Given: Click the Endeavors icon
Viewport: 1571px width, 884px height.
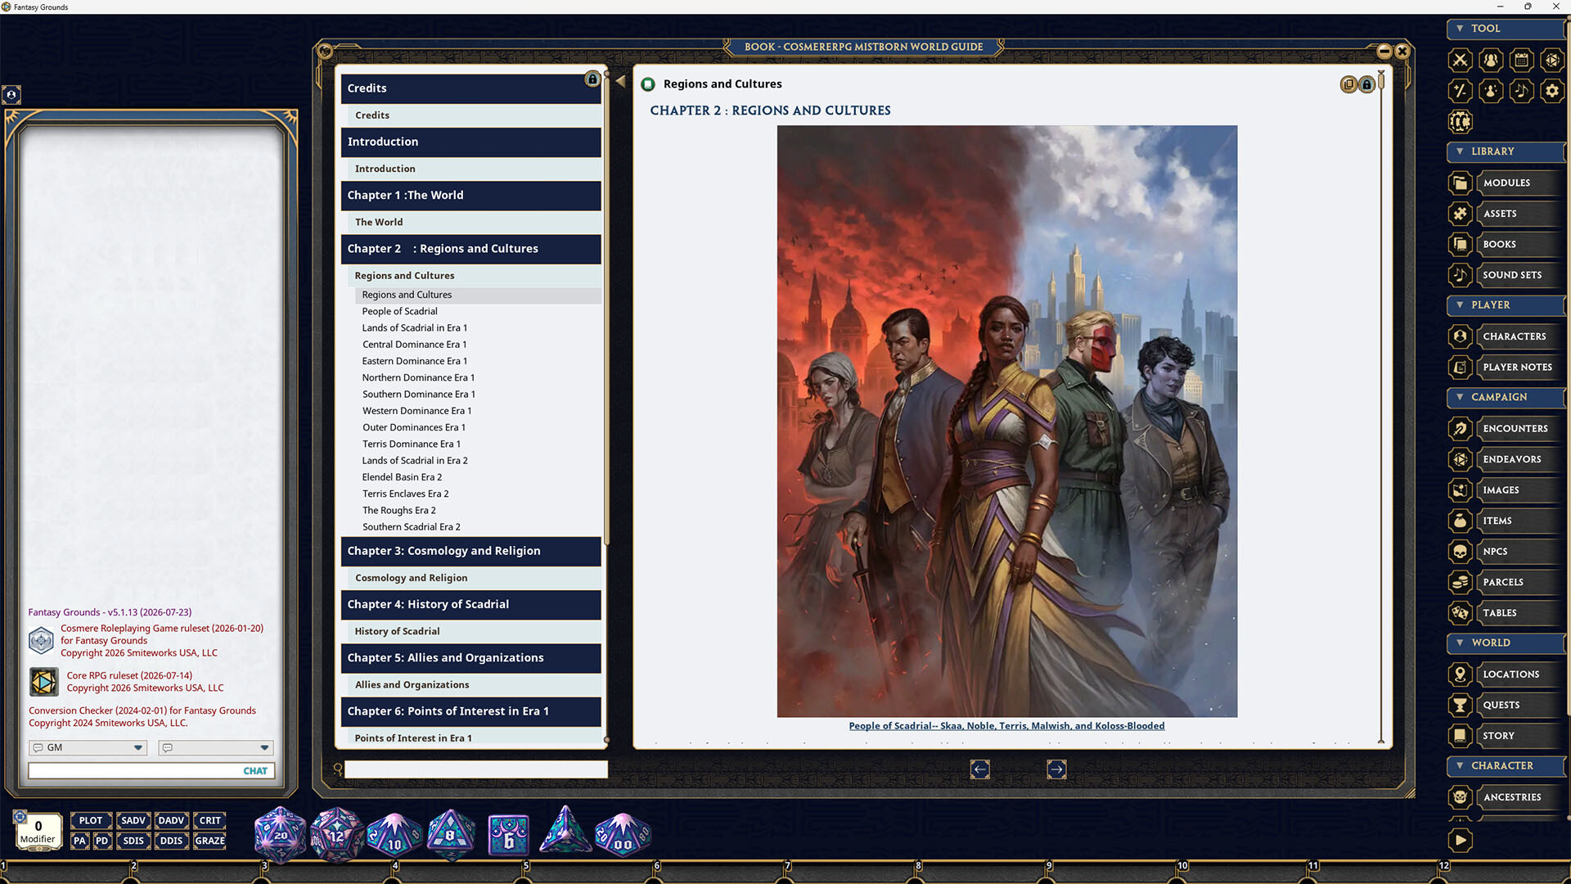Looking at the screenshot, I should pyautogui.click(x=1461, y=459).
